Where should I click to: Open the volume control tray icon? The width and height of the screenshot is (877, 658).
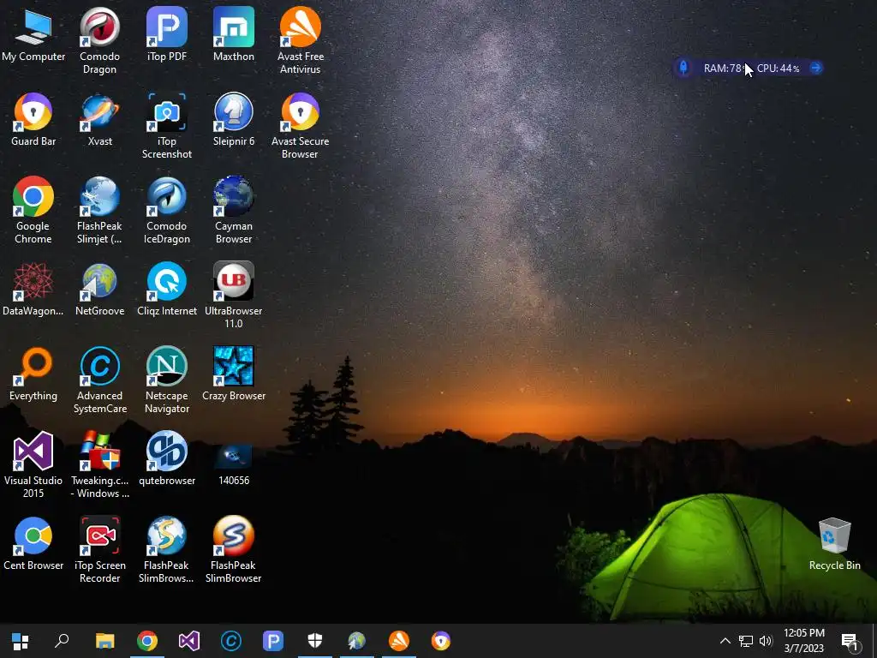coord(766,641)
